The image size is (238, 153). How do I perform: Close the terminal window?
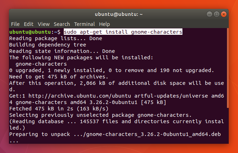(x=224, y=15)
